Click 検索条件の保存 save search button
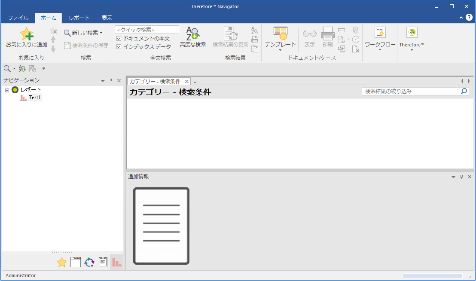Viewport: 476px width, 281px height. 86,45
